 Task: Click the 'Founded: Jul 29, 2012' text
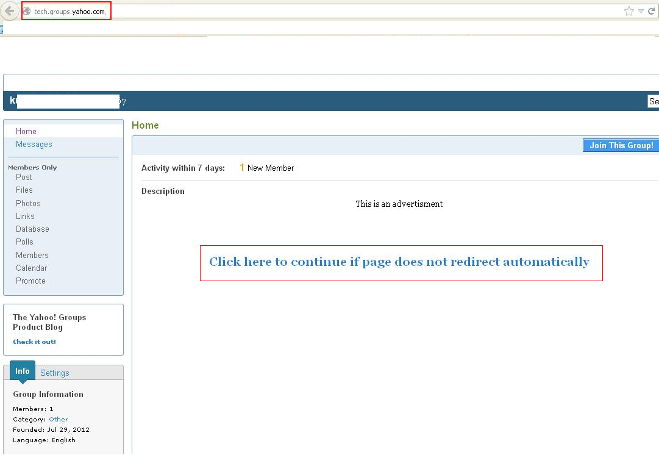[x=51, y=430]
